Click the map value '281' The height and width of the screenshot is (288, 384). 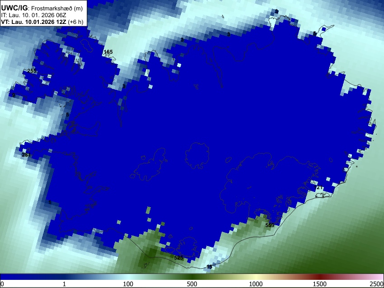pyautogui.click(x=26, y=155)
